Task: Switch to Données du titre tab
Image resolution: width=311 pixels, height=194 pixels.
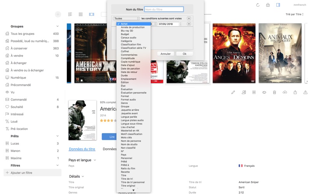Action: [x=82, y=149]
